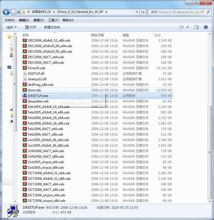This screenshot has height=220, width=214.
Task: Click file name DEC2006_XACT_x86.cab
Action: pos(46,62)
